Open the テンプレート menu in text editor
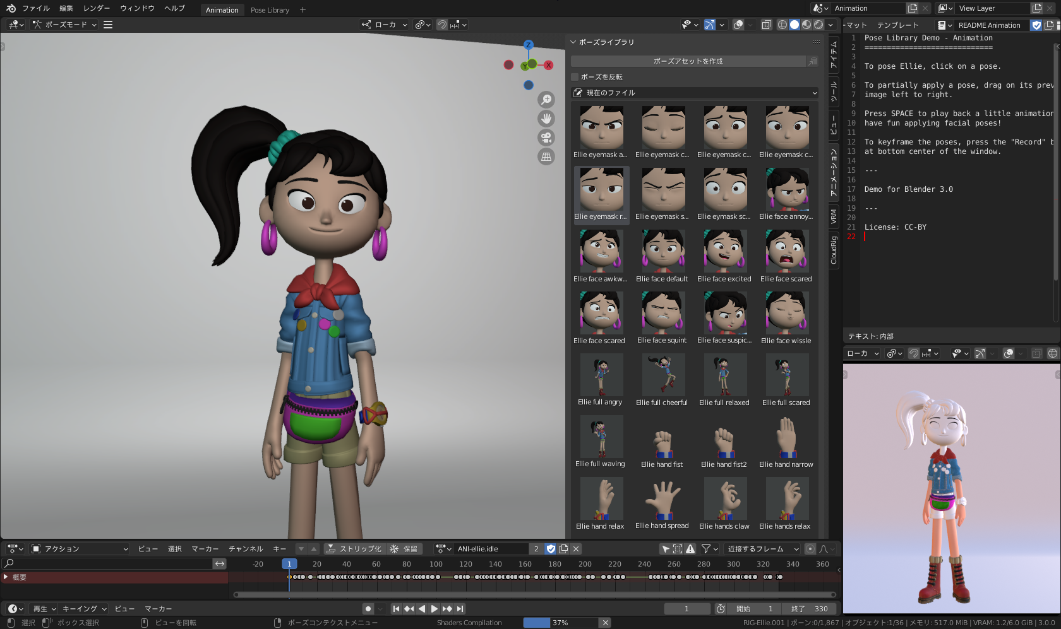The height and width of the screenshot is (629, 1061). [x=897, y=25]
